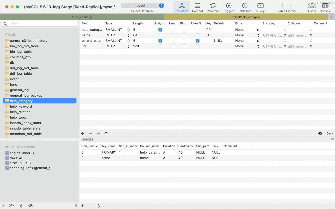Click the structure settings gear icon
This screenshot has width=335, height=209.
[x=320, y=133]
